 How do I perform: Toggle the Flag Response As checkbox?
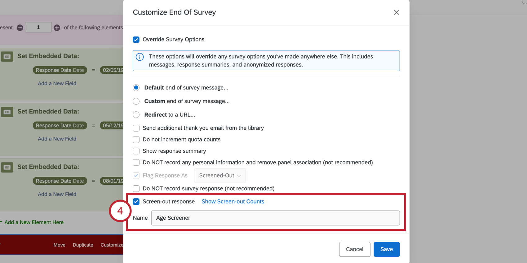[x=136, y=175]
